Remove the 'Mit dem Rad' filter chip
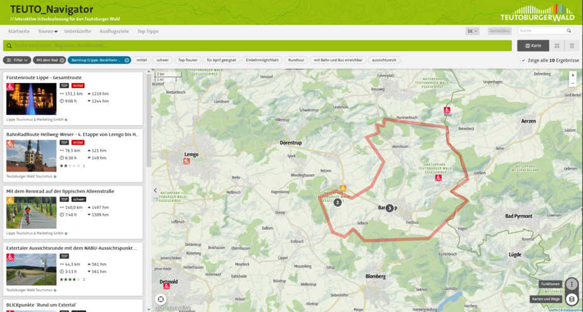Viewport: 583px width, 312px height. click(62, 60)
